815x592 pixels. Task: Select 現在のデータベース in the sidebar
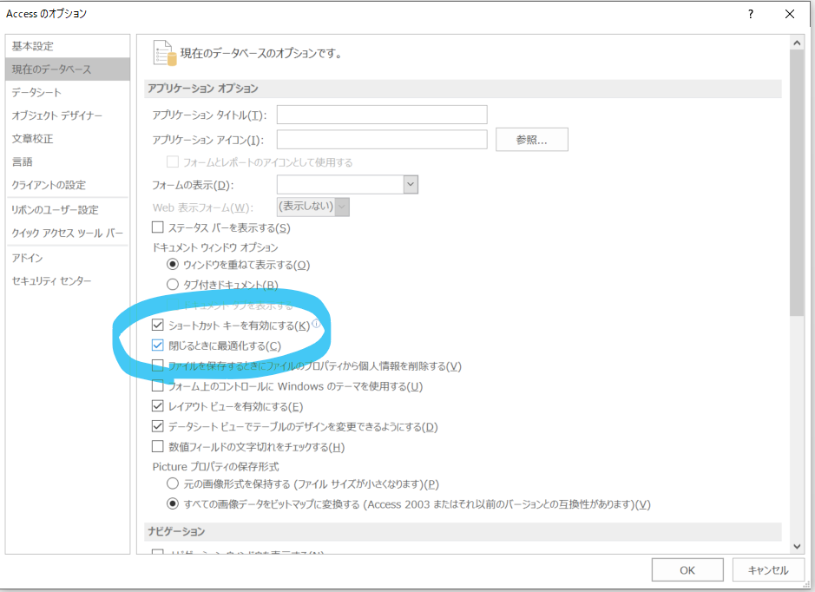pos(68,69)
